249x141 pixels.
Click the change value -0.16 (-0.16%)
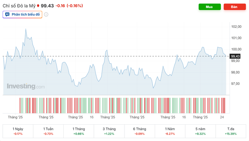coord(69,6)
